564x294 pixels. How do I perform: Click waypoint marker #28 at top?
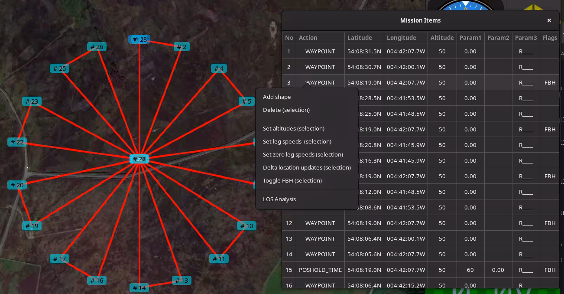[139, 39]
